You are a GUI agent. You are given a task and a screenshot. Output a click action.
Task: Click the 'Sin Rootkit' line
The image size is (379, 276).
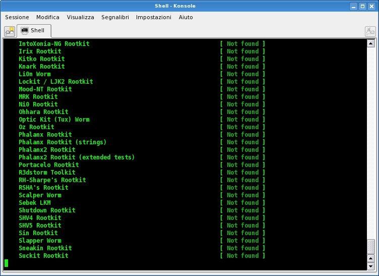click(38, 233)
